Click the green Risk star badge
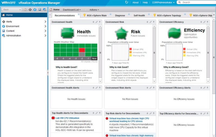The image size is (216, 137). point(121,33)
